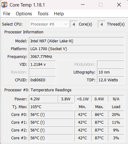Image resolution: width=128 pixels, height=144 pixels.
Task: Click the TDP value 12.0 Watts
Action: coord(111,80)
